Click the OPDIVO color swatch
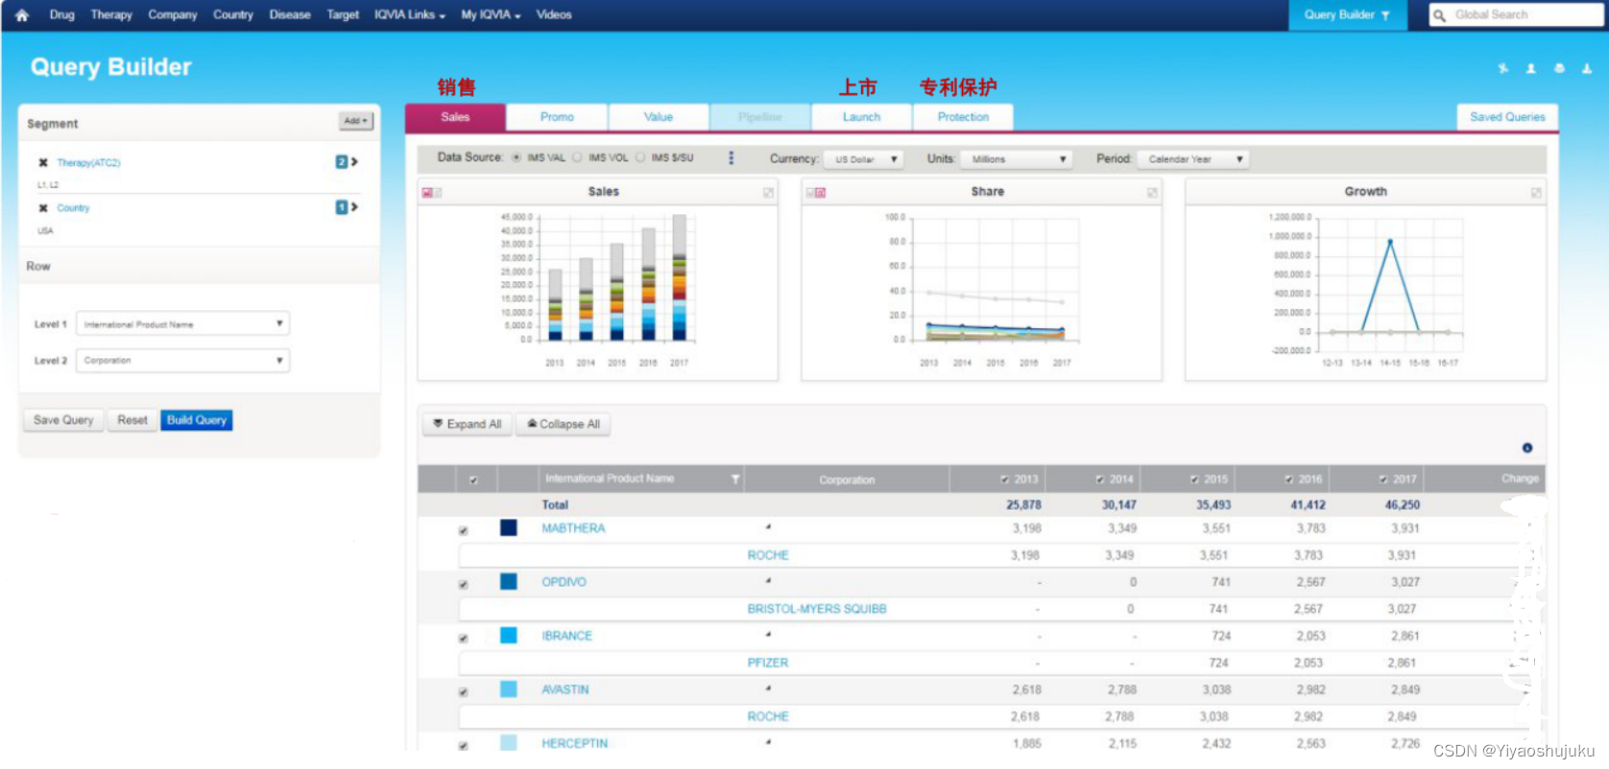Viewport: 1609px width, 769px height. [509, 582]
